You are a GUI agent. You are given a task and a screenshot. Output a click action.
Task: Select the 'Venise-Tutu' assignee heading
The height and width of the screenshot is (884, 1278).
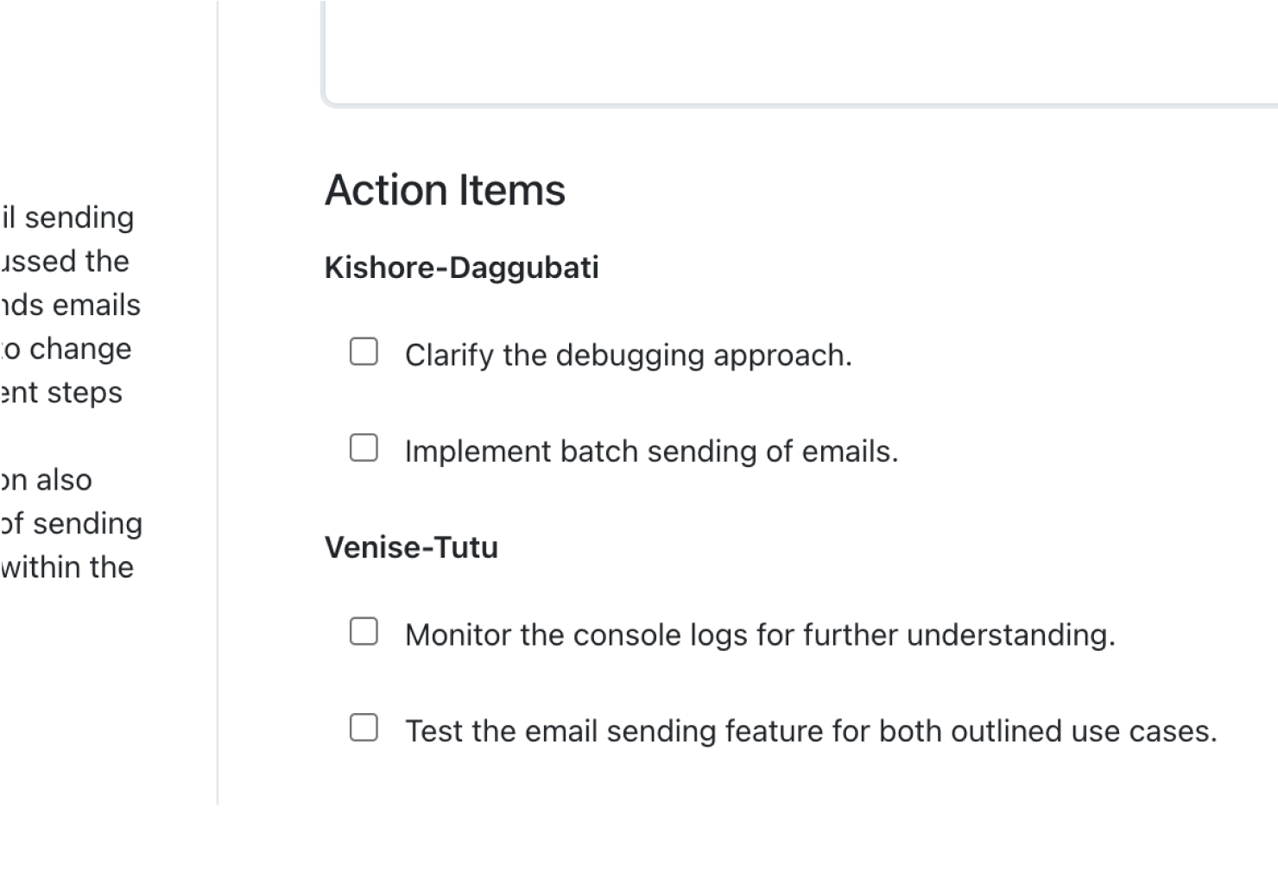pos(411,547)
